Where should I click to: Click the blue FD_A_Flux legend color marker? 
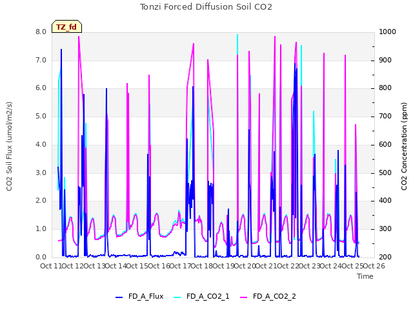(119, 297)
